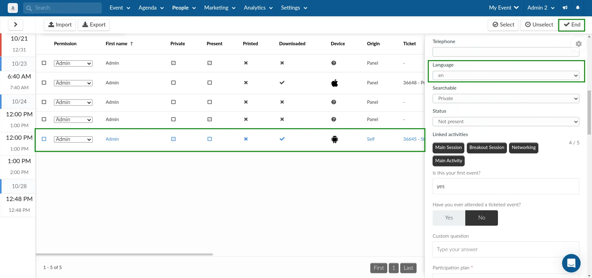Click the app logo icon in the top bar

[13, 8]
